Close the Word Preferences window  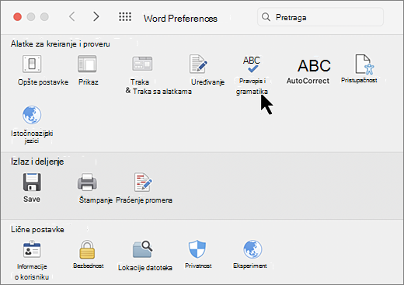tap(17, 17)
